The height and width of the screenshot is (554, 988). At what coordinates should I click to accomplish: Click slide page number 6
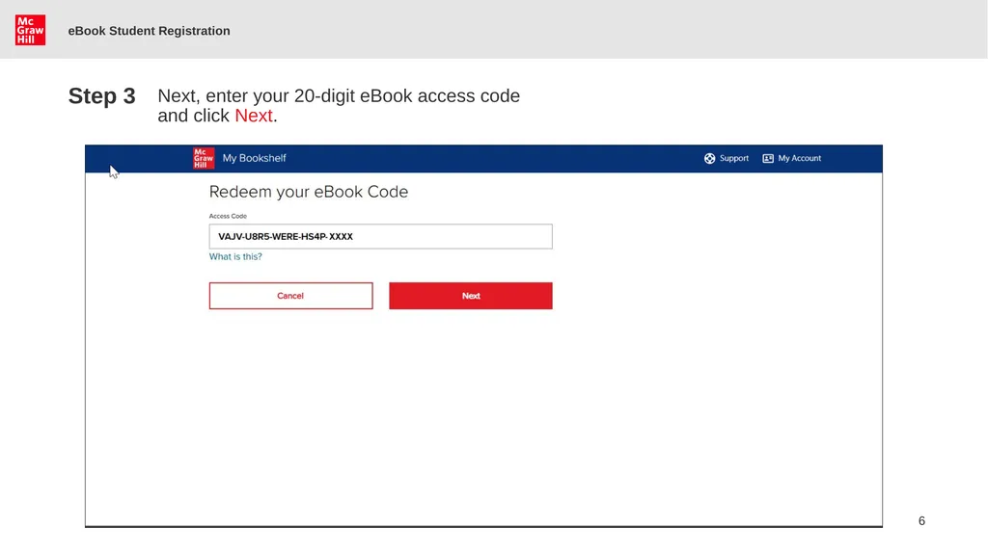point(921,521)
